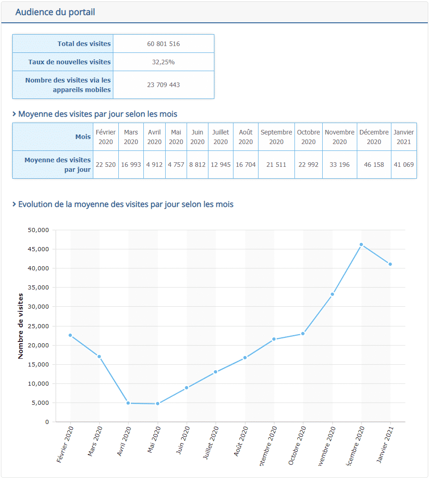Select heading 'Moyenne des visites par jour selon les mois'
The width and height of the screenshot is (431, 480).
[x=98, y=114]
